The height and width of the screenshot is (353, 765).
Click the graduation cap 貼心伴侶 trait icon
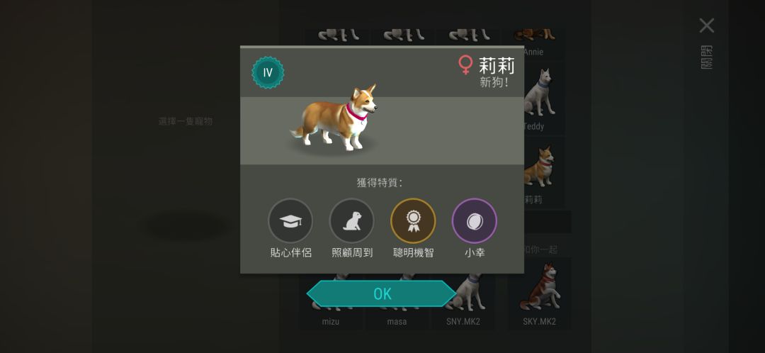coord(290,220)
